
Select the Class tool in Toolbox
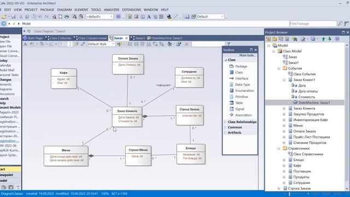[x=236, y=72]
